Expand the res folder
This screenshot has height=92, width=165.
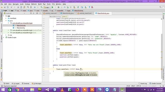click(x=6, y=35)
